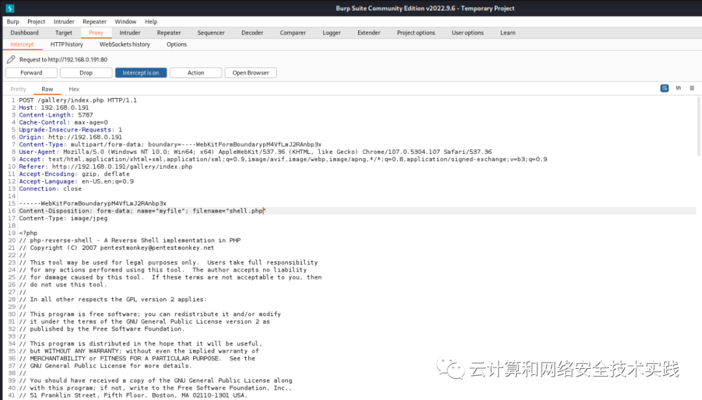Click the Cache-Control: max-age=0 header
This screenshot has height=400, width=702.
pyautogui.click(x=63, y=122)
